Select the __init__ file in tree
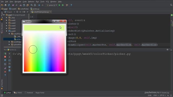173x97 pixels. 18,37
